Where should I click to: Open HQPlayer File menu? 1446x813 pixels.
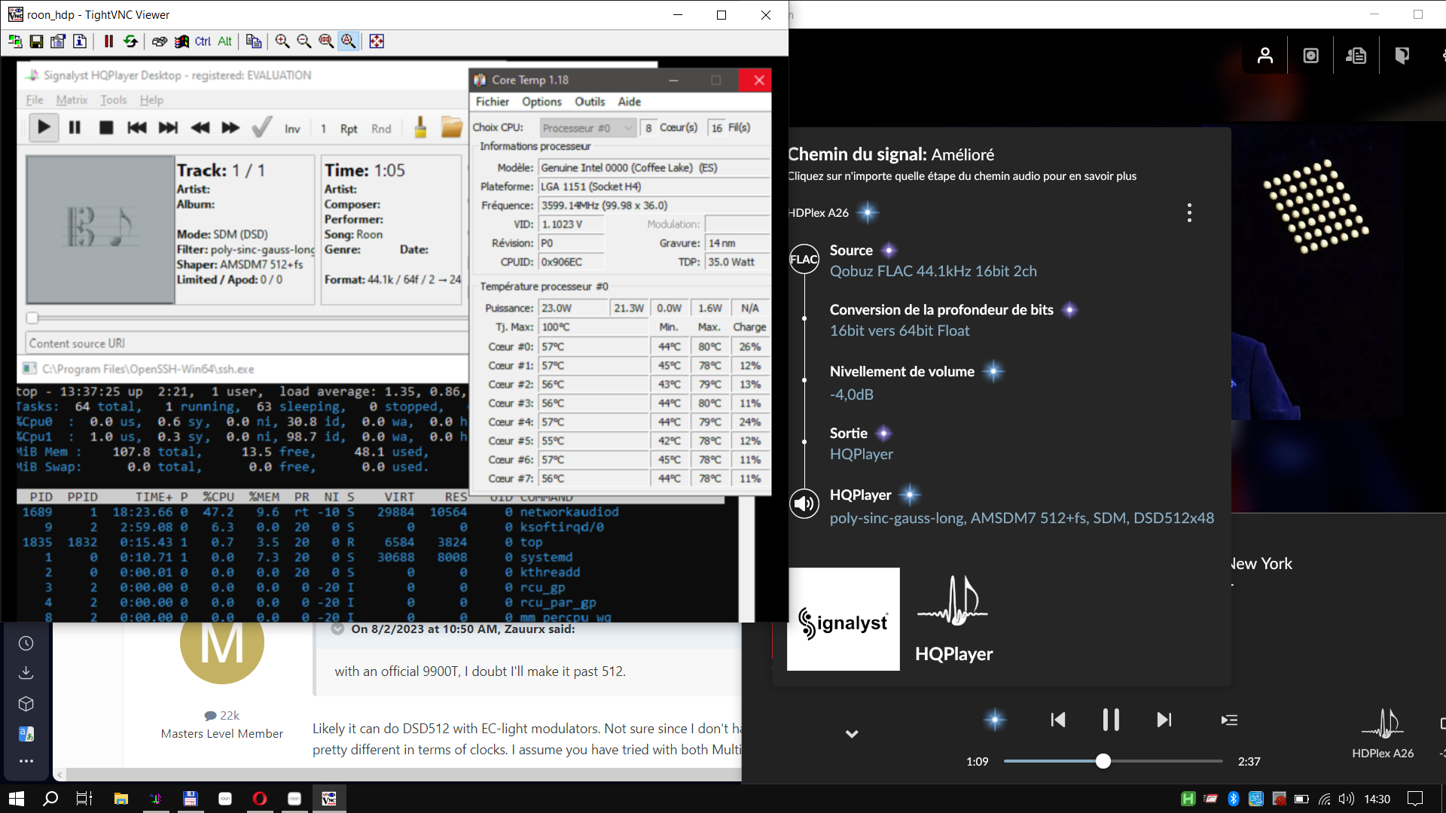pyautogui.click(x=35, y=100)
